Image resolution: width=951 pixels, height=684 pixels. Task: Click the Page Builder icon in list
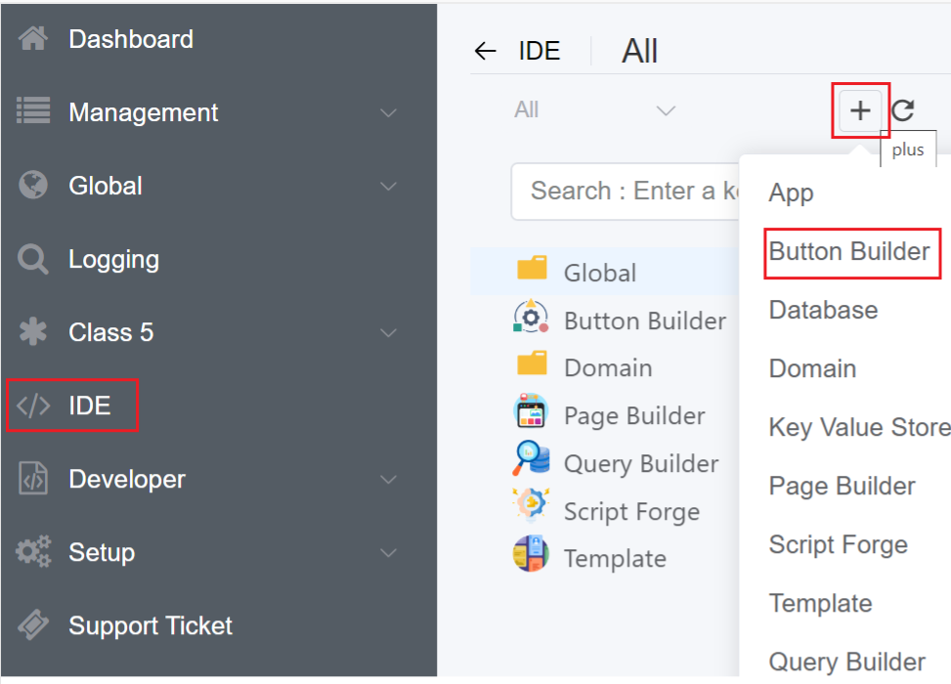point(531,414)
